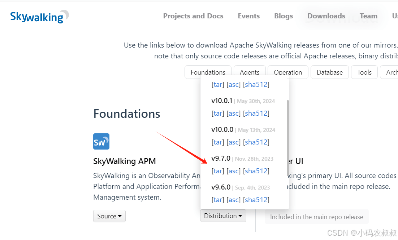398x240 pixels.
Task: Open the Source dropdown button
Action: [x=109, y=216]
